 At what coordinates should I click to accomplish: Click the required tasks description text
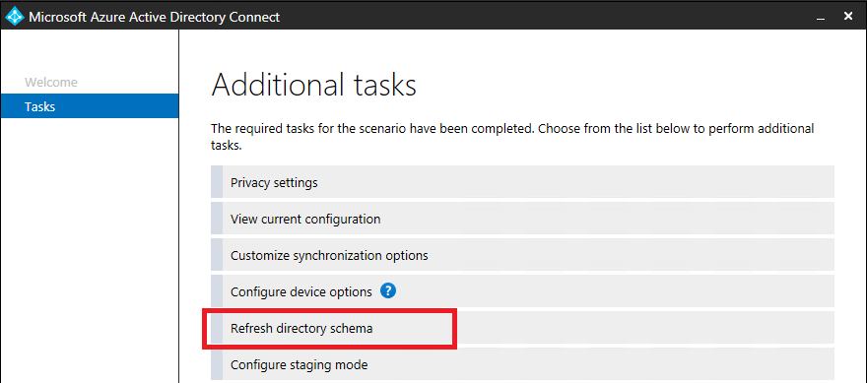pos(512,137)
